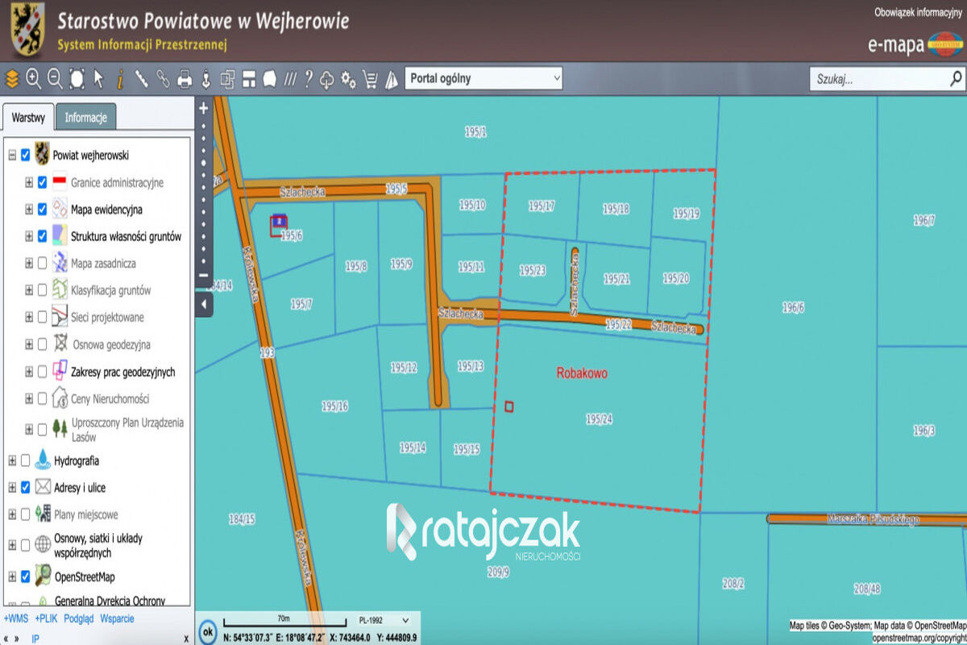Screen dimensions: 967x645
Task: Select the zoom out magnifier tool
Action: pos(55,79)
